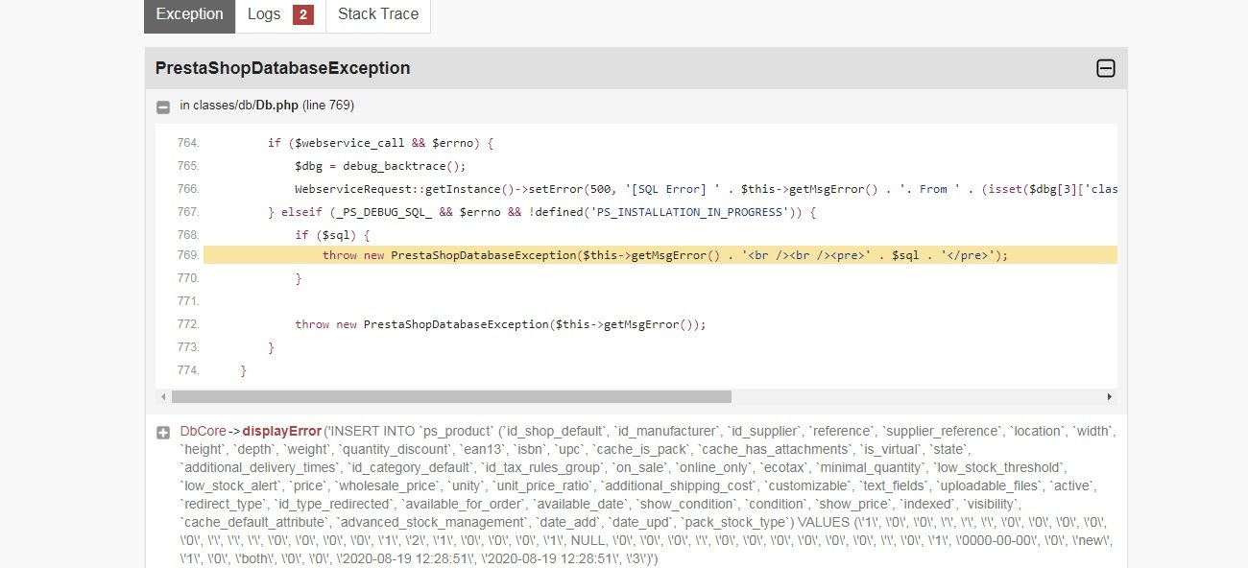The image size is (1248, 568).
Task: Click line number 774
Action: (x=187, y=370)
